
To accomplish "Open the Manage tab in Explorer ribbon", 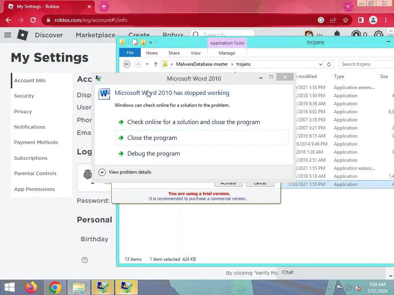I will 227,53.
